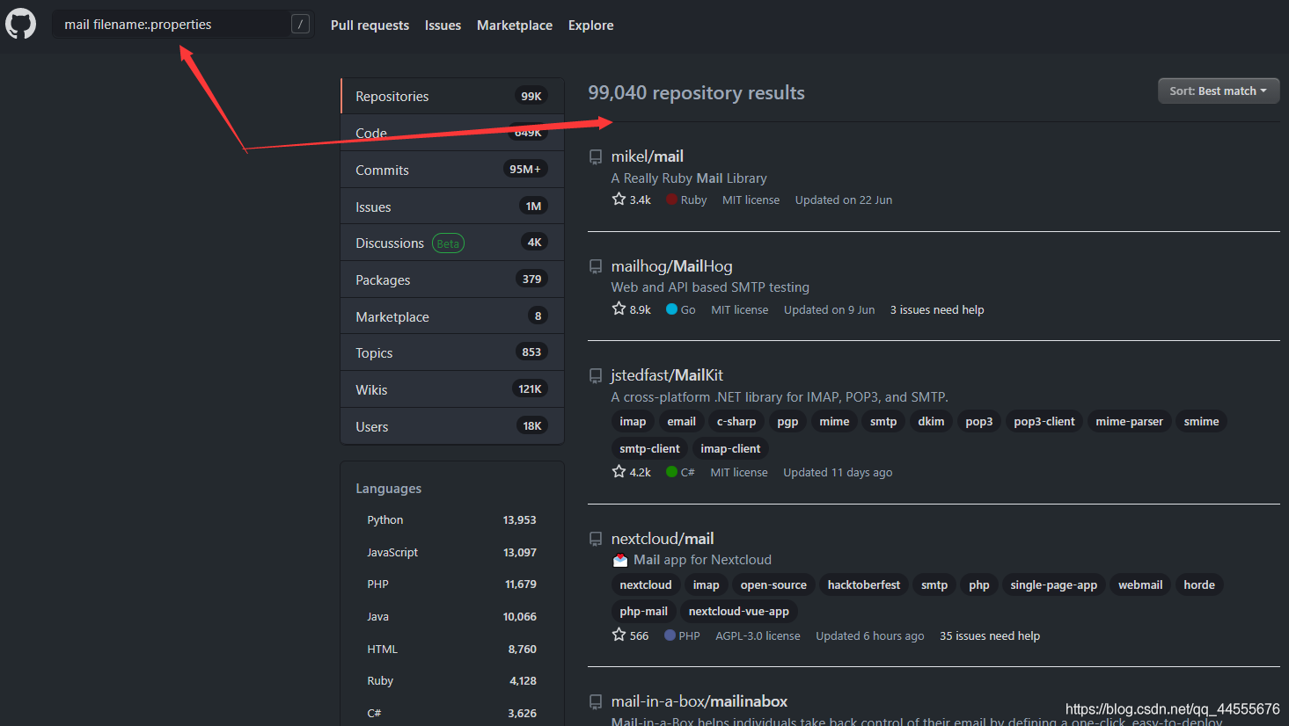Click the 'smime' topic tag
Screen dimensions: 1289x726
(x=1201, y=422)
